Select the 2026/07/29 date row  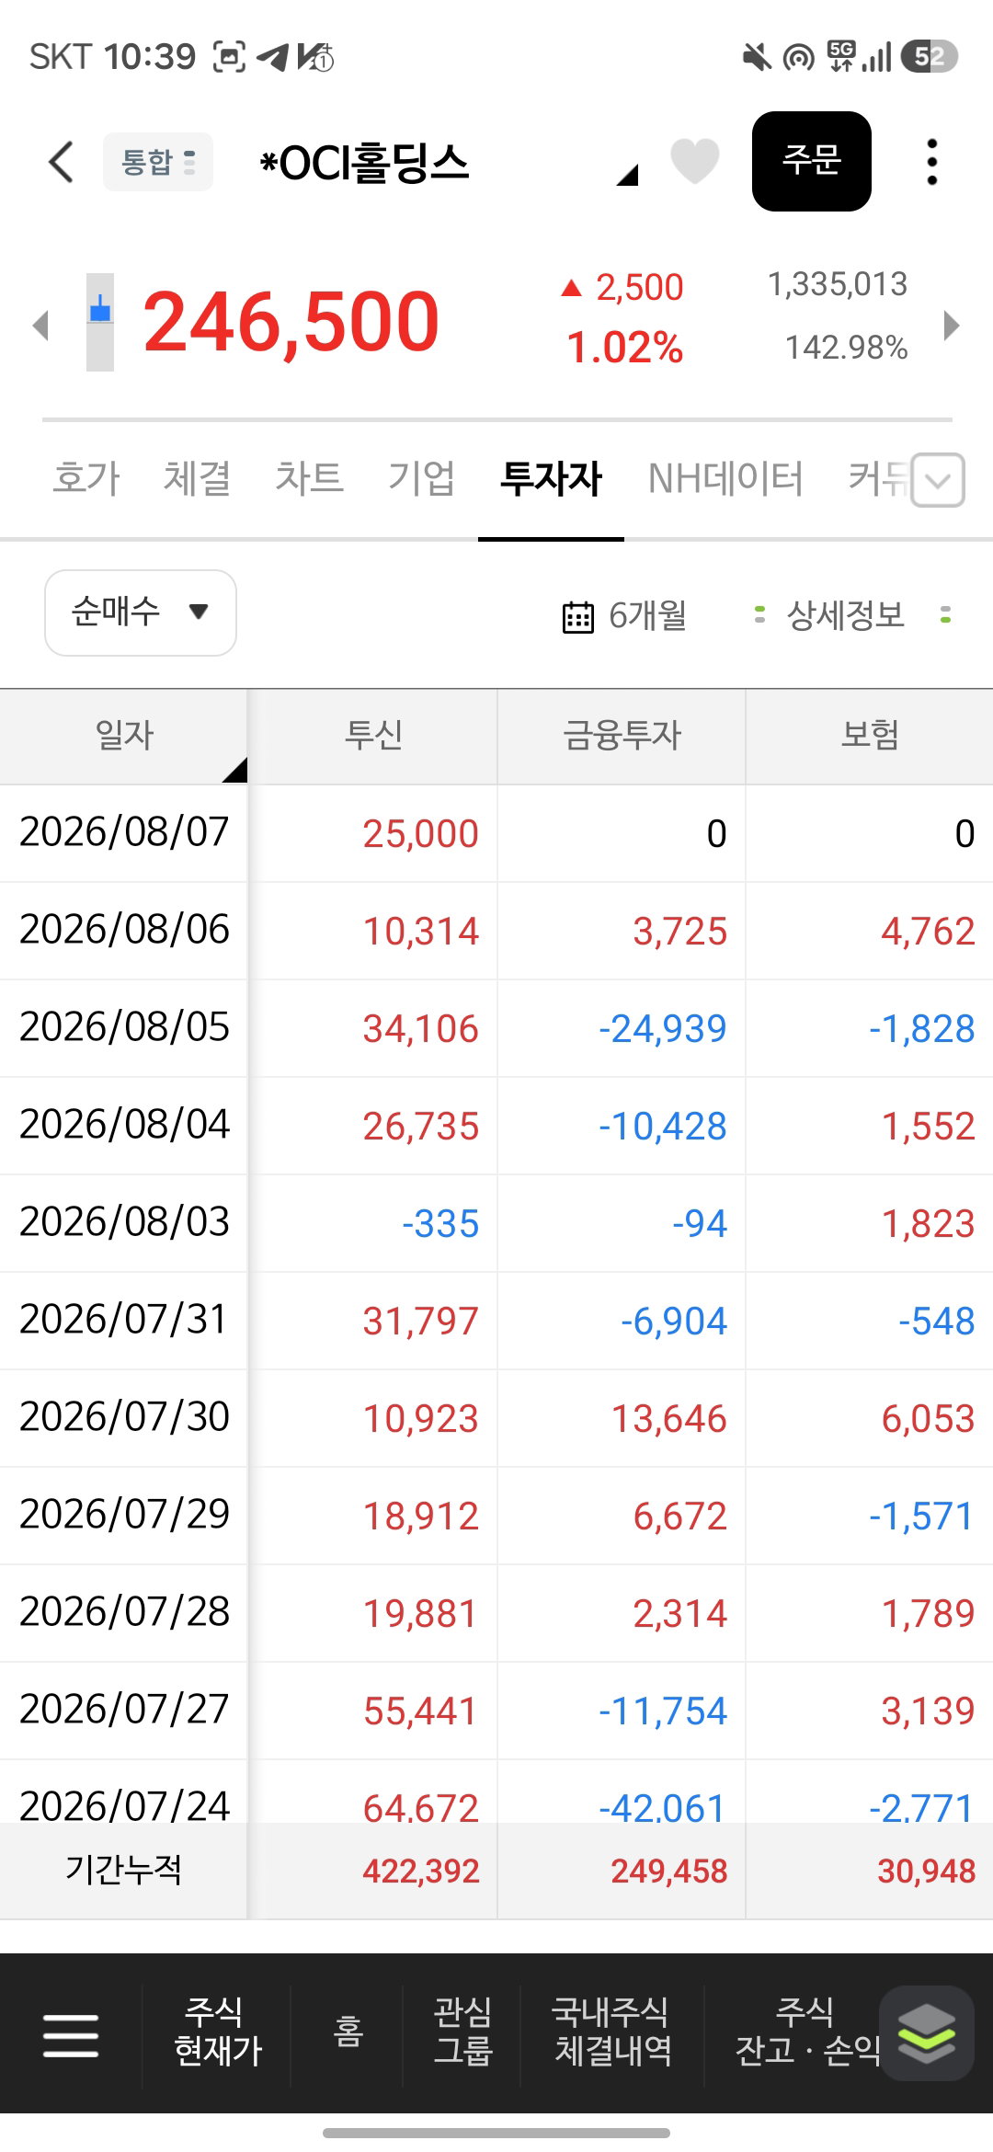tap(124, 1515)
